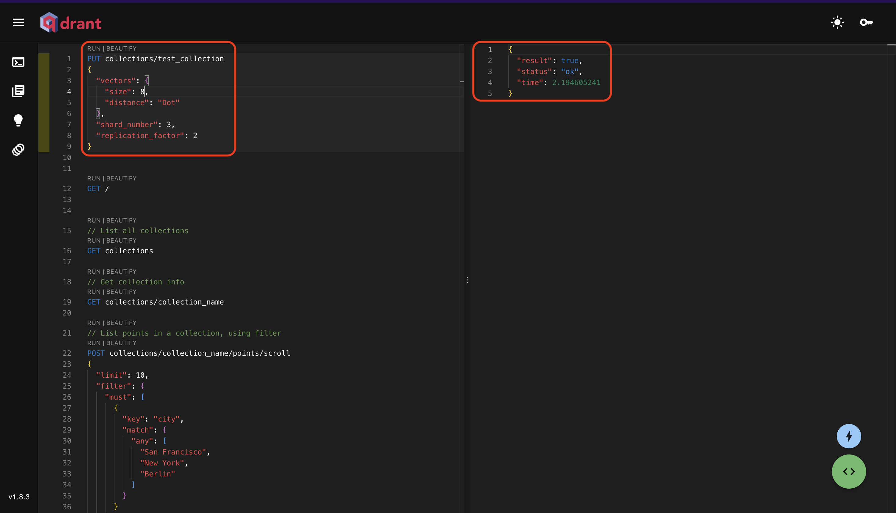Click the 'GET collections' line
This screenshot has height=513, width=896.
(120, 251)
